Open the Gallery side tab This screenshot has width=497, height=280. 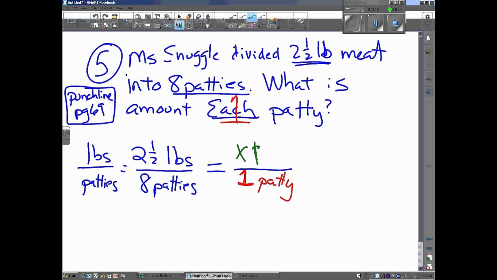coord(428,51)
